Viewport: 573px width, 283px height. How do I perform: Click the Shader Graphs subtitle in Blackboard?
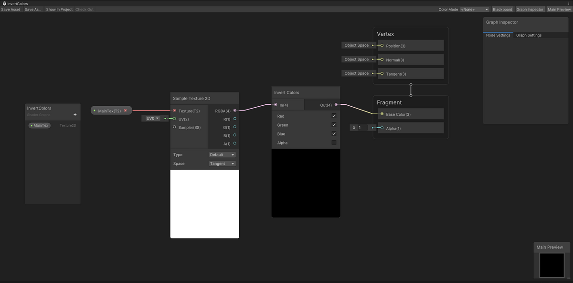(39, 115)
